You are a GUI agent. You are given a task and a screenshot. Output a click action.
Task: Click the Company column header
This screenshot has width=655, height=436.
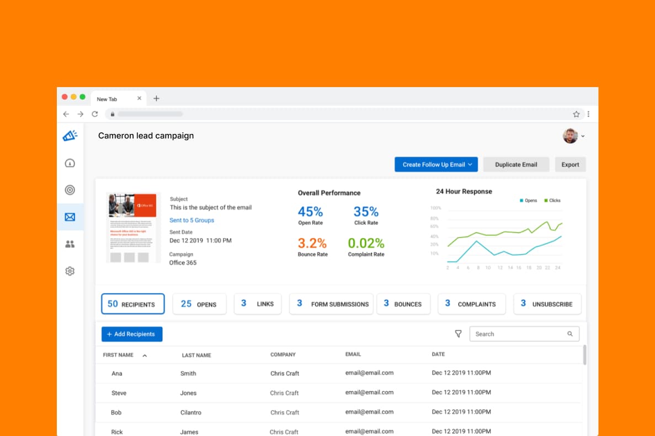pos(283,354)
